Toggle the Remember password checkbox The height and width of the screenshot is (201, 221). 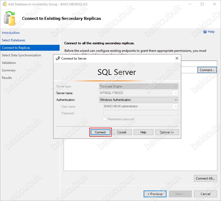coord(104,119)
